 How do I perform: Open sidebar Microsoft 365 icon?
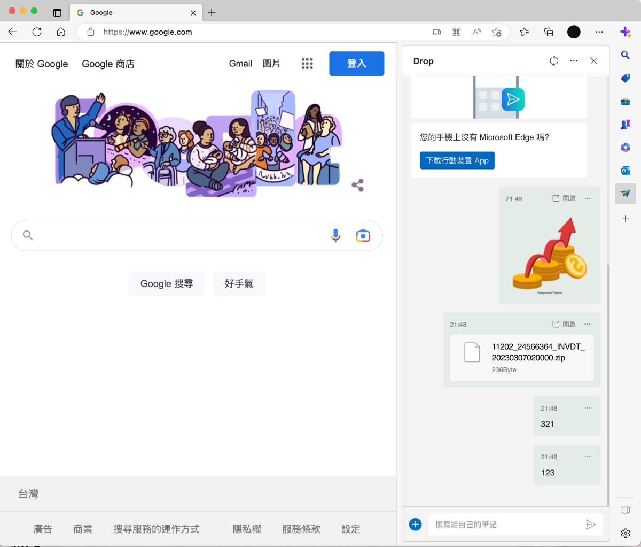pos(626,147)
